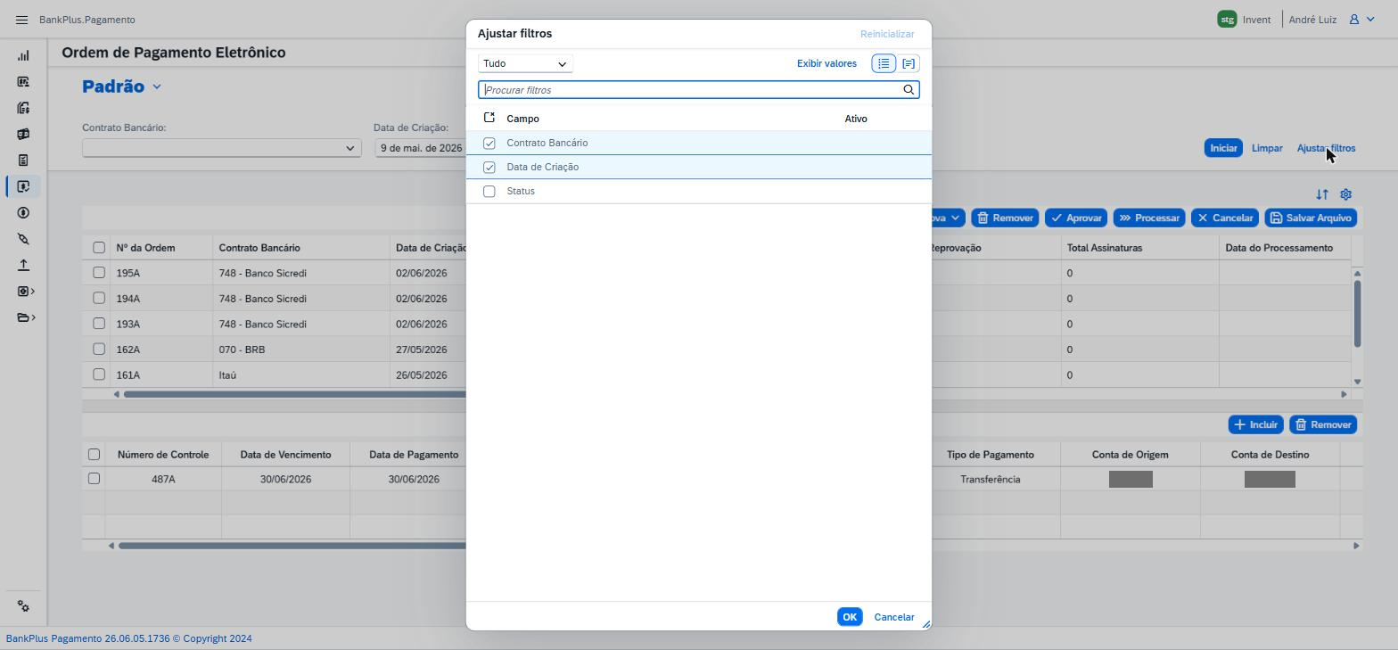1398x650 pixels.
Task: Open the hamburger navigation menu
Action: 21,20
